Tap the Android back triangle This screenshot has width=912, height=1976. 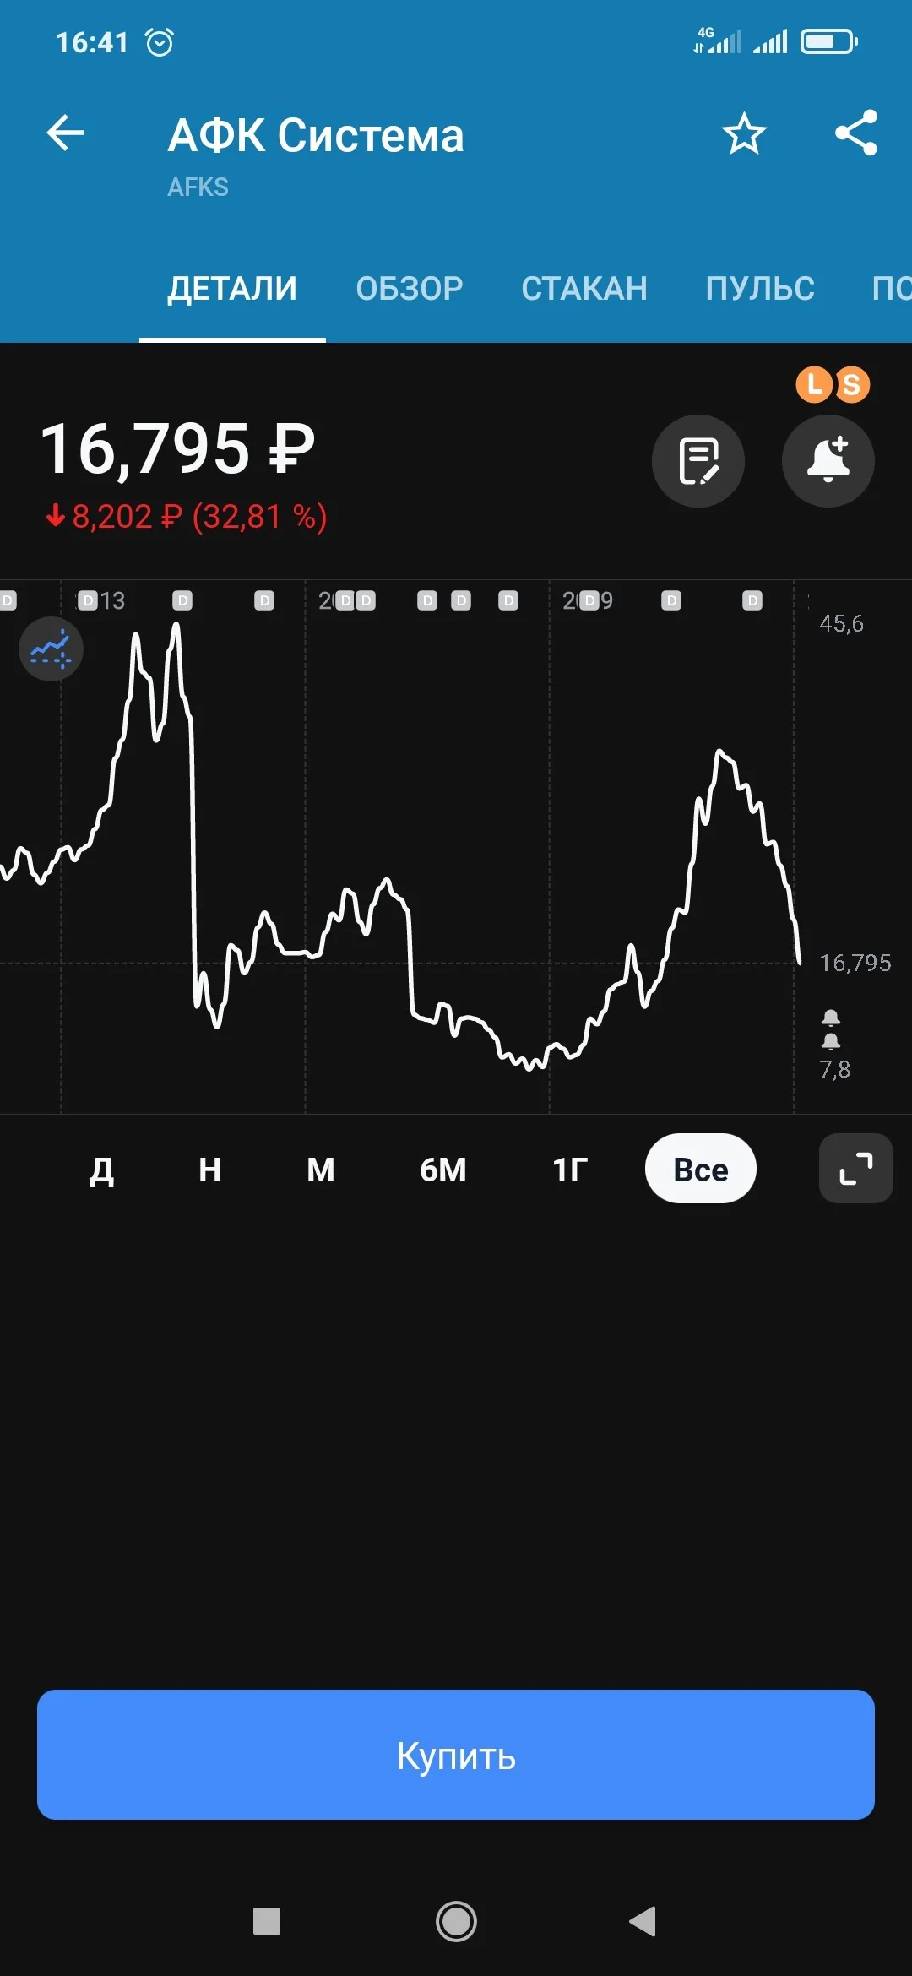(x=643, y=1921)
